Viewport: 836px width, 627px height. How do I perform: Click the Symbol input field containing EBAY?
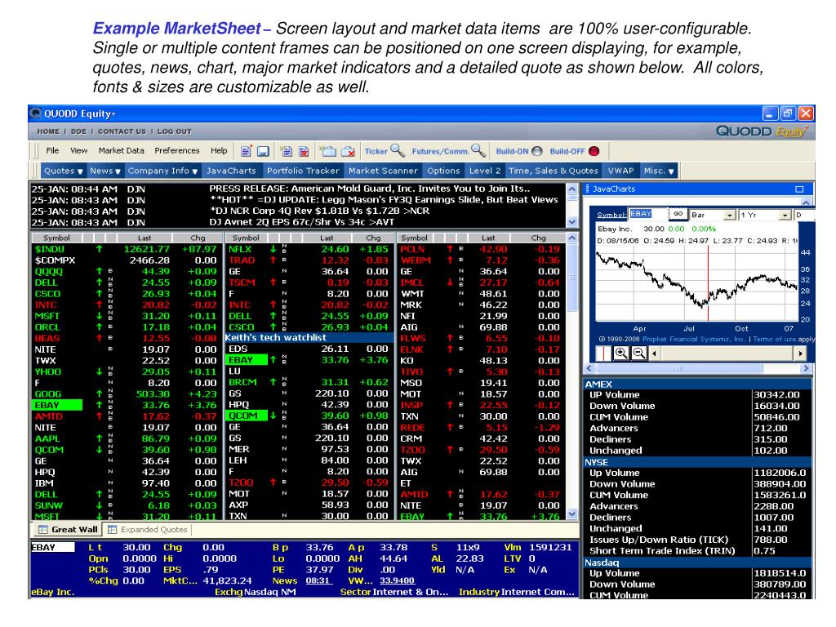point(647,214)
